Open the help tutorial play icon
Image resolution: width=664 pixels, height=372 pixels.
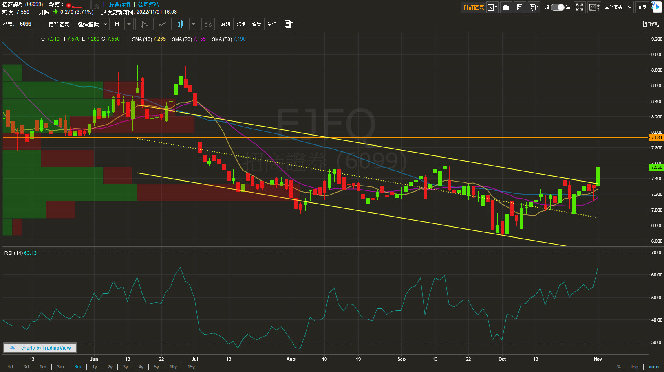[x=657, y=7]
